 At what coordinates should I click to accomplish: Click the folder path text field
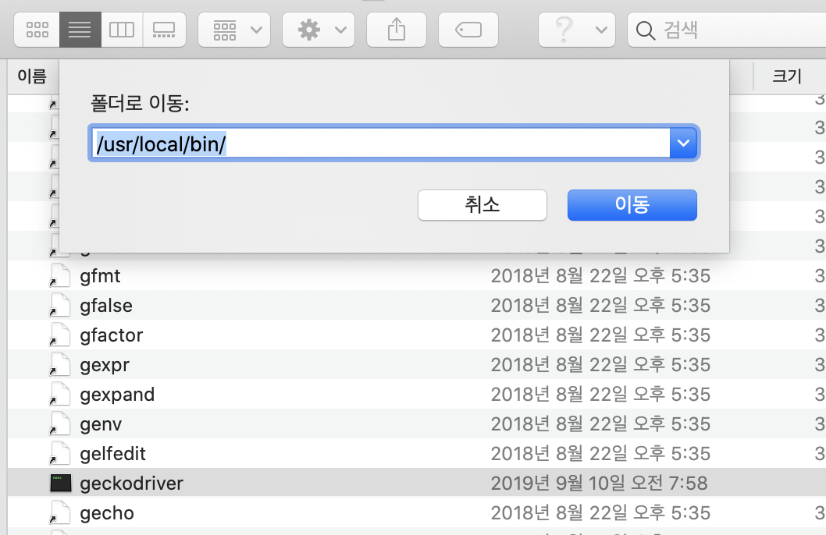pos(380,143)
